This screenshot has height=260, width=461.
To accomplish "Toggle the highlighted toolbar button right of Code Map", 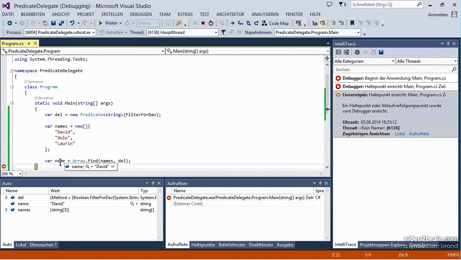I will (x=322, y=23).
